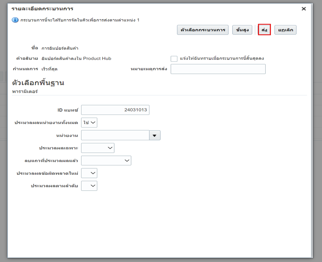
Task: Close the รายละเอียดกระบวนการ dialog with the X
Action: tap(304, 9)
